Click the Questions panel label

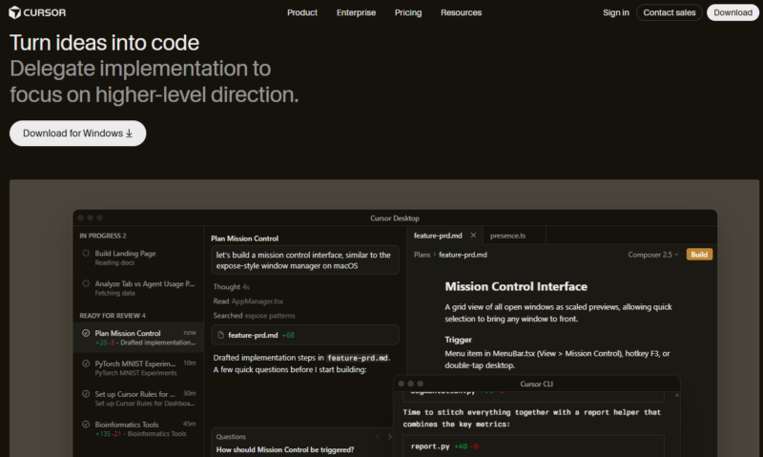(231, 437)
